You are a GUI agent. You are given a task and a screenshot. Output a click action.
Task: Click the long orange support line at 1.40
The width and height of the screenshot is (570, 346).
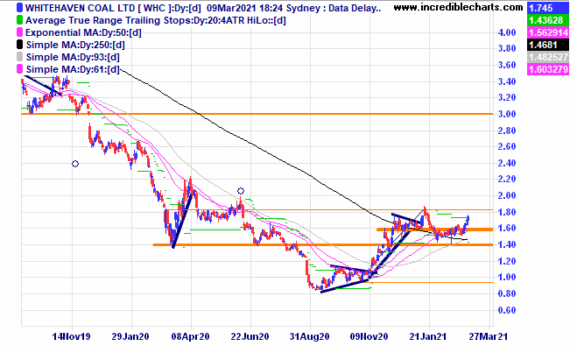[323, 245]
